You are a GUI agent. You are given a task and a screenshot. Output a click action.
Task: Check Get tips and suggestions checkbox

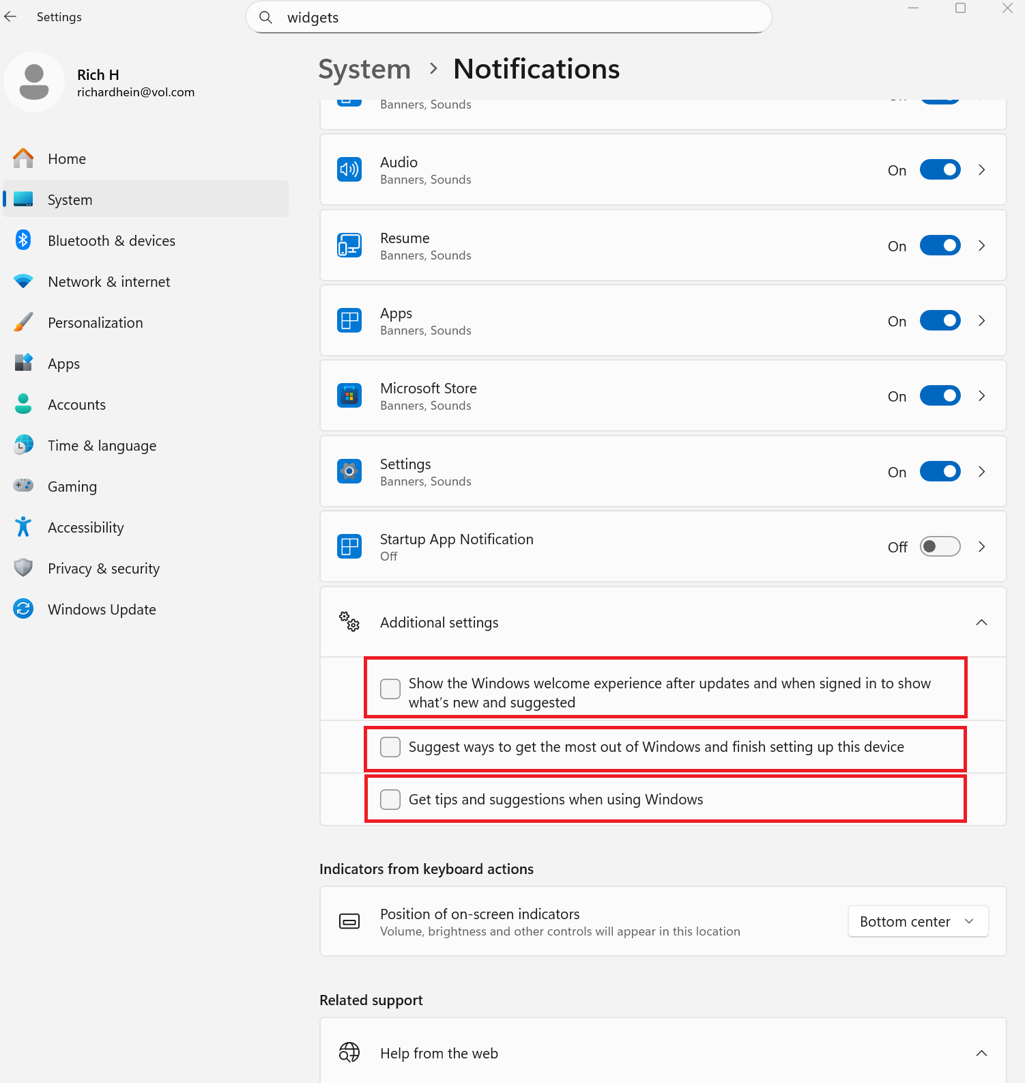click(x=390, y=800)
